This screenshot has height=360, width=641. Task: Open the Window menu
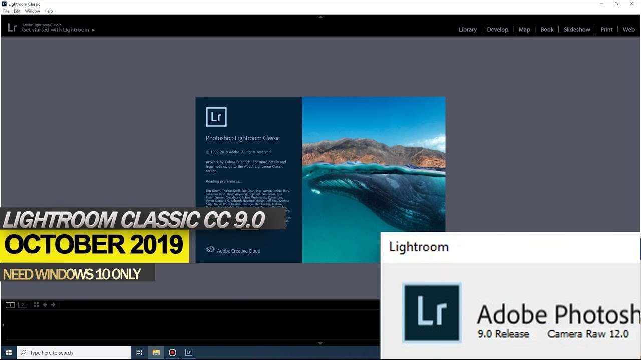(32, 11)
